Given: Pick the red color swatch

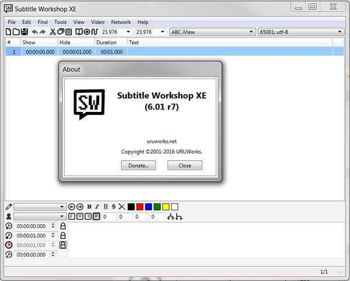Looking at the screenshot, I should [x=140, y=207].
